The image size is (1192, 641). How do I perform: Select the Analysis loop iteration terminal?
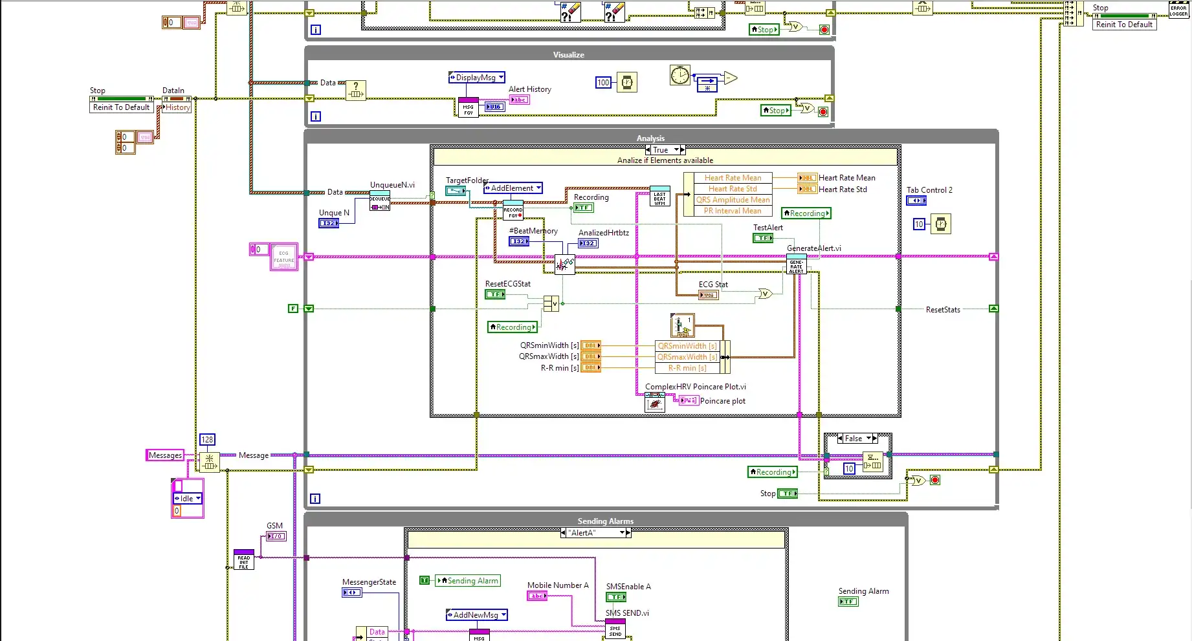coord(315,499)
